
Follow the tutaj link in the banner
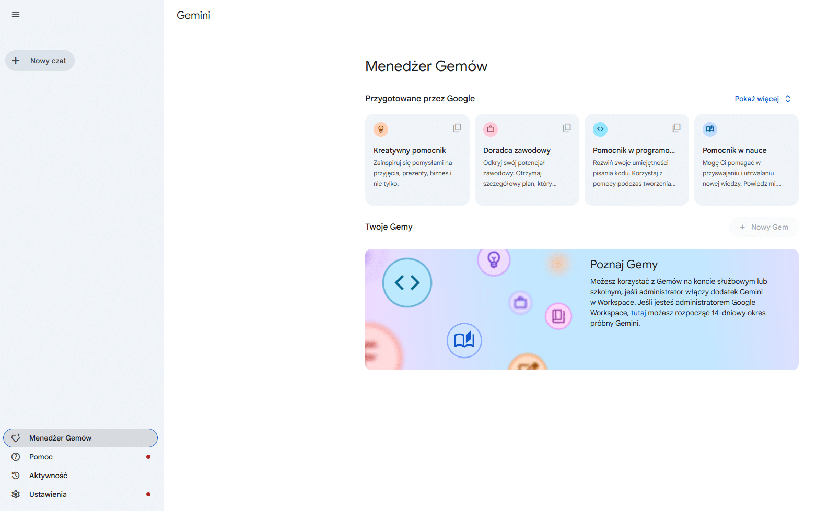tap(638, 313)
